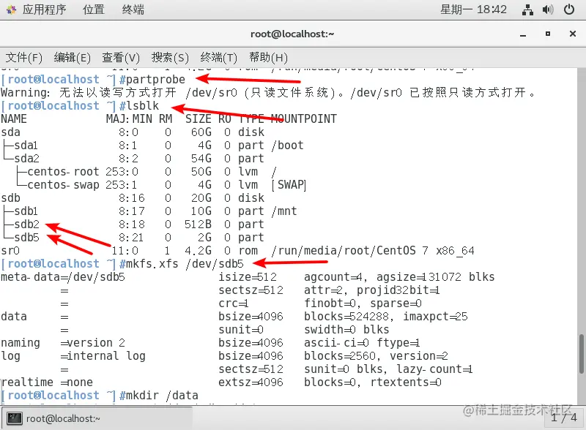Click the window title root@localhost:~
Image resolution: width=586 pixels, height=430 pixels.
292,34
